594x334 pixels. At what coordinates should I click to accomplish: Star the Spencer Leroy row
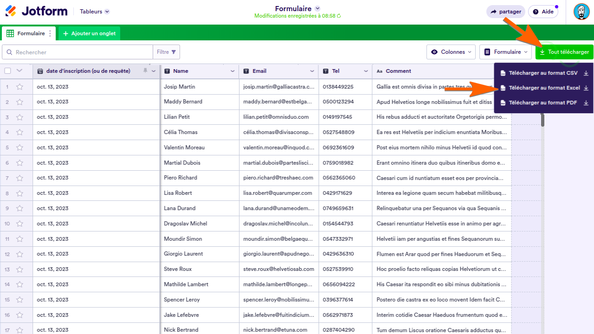click(x=19, y=300)
